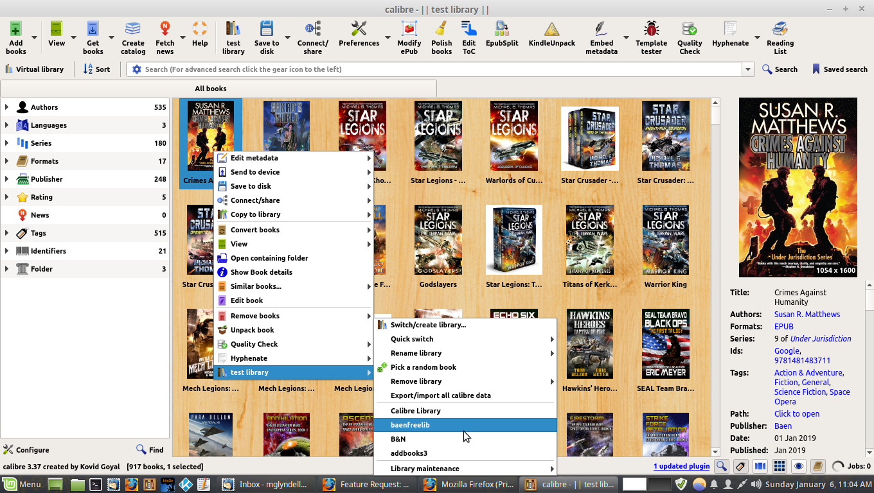The image size is (874, 493).
Task: Follow the Under Jurisdiction series link
Action: [x=821, y=339]
